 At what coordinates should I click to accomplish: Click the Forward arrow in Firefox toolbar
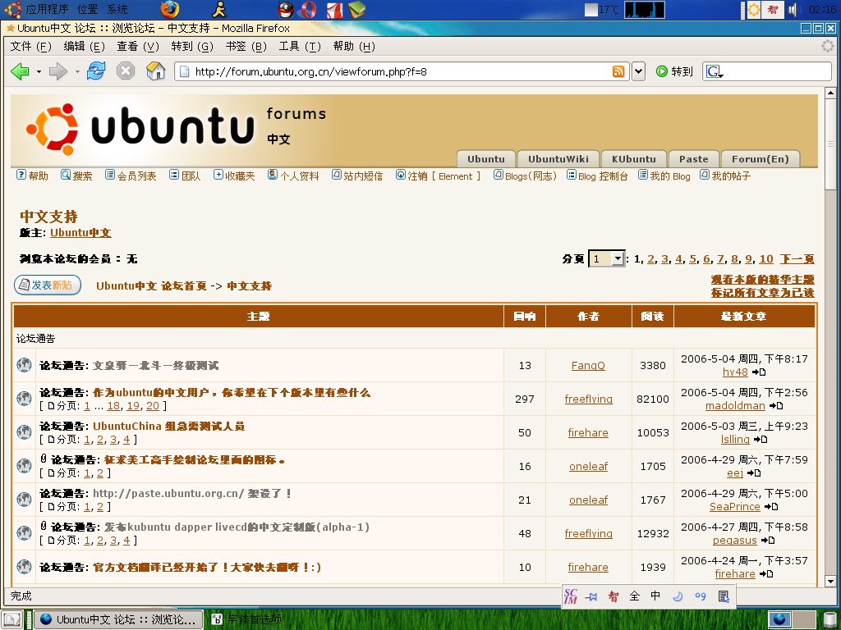coord(57,71)
